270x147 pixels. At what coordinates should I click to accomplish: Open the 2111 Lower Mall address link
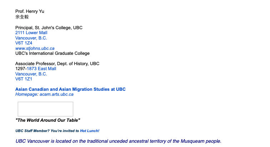[x=31, y=33]
